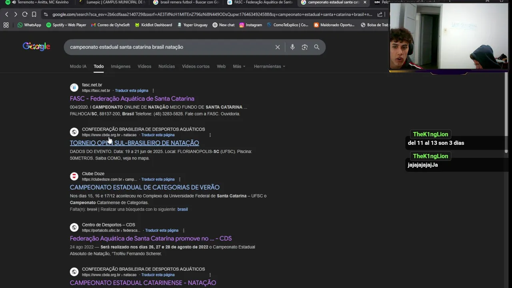
Task: Click the Google logo
Action: 36,46
